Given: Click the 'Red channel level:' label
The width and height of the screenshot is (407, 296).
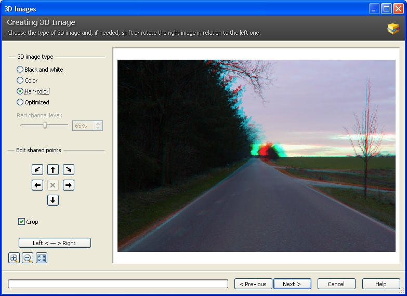Looking at the screenshot, I should [40, 115].
